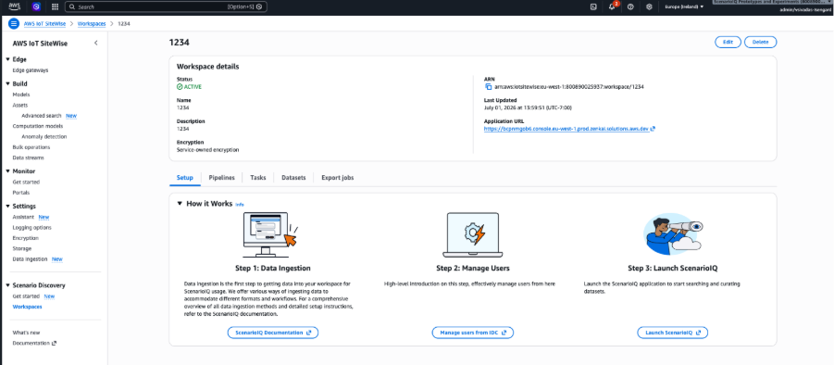The width and height of the screenshot is (834, 365).
Task: Open Computation models in sidebar
Action: tap(38, 126)
